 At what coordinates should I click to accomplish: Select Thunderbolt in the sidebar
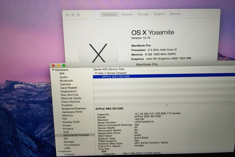tap(72, 145)
